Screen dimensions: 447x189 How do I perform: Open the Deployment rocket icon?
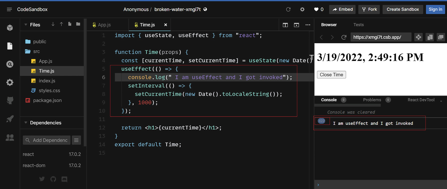(10, 119)
